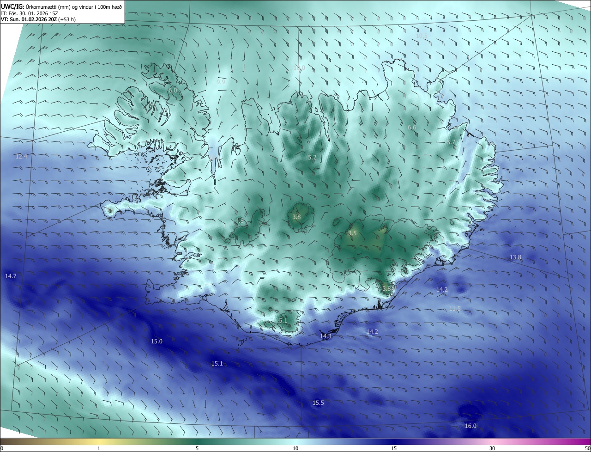Click the 11.5 value label
Image resolution: width=591 pixels, height=452 pixels.
455,308
